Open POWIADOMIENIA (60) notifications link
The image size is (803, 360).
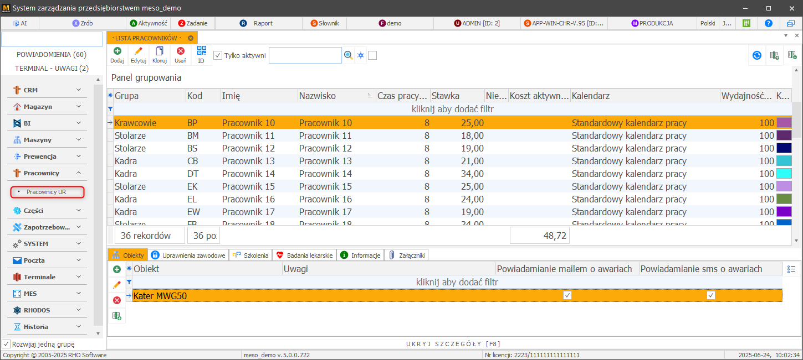(52, 55)
